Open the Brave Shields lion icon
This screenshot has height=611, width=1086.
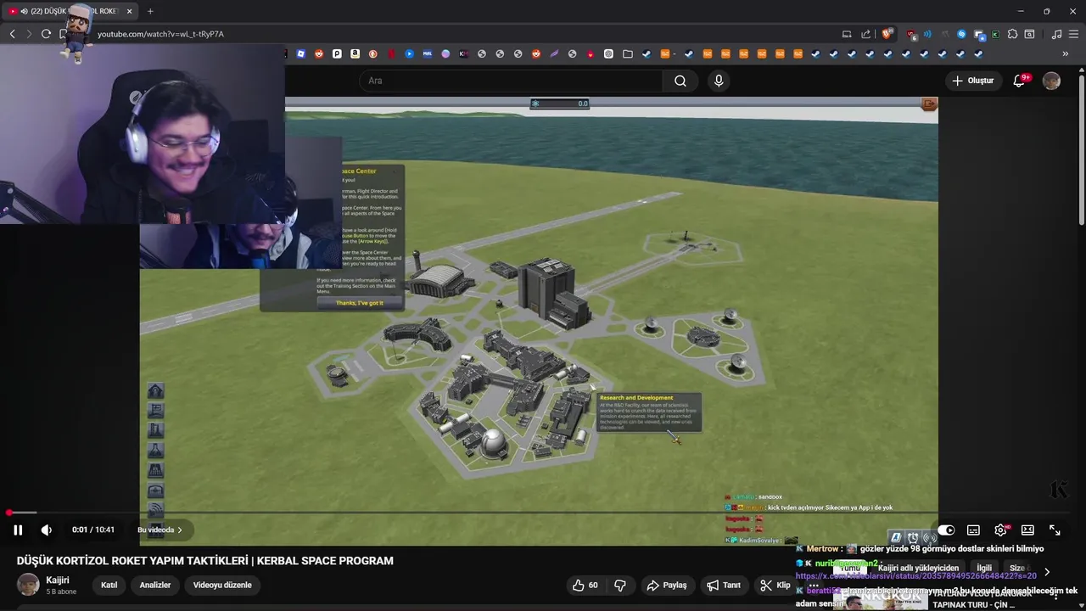click(887, 34)
